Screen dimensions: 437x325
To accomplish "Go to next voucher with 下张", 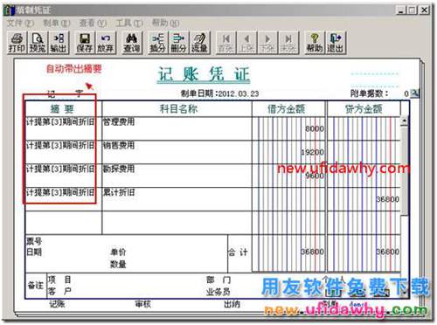I will point(267,43).
